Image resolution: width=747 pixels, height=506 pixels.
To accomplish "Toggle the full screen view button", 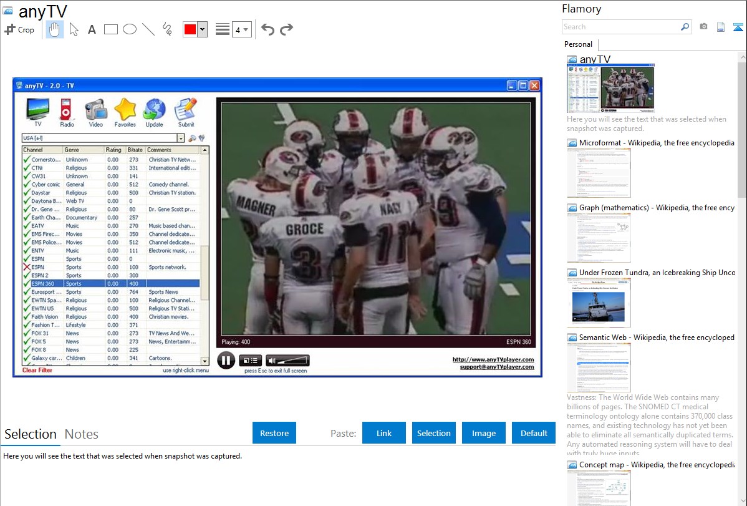I will pyautogui.click(x=250, y=361).
